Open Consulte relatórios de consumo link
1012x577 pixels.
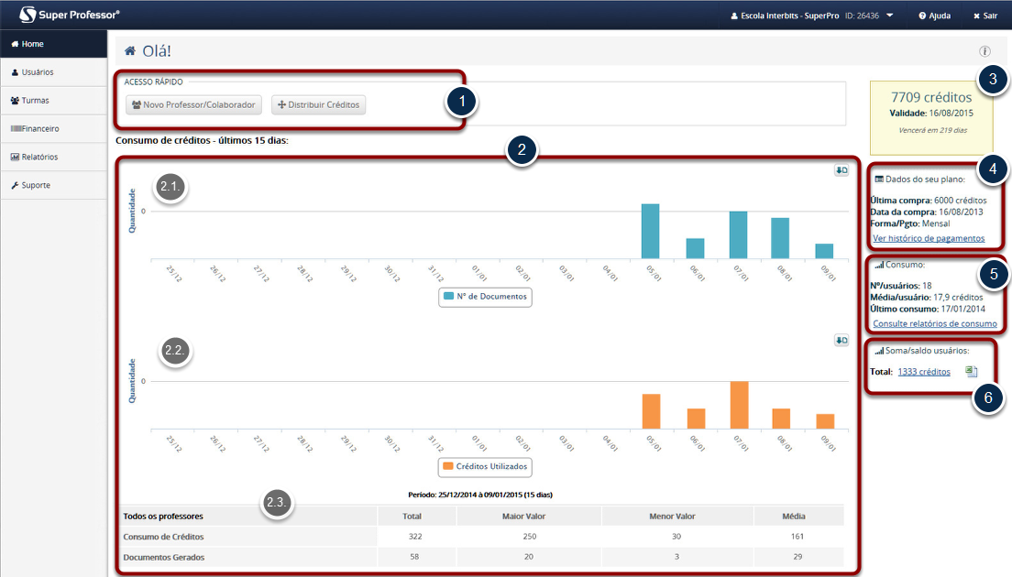coord(934,323)
